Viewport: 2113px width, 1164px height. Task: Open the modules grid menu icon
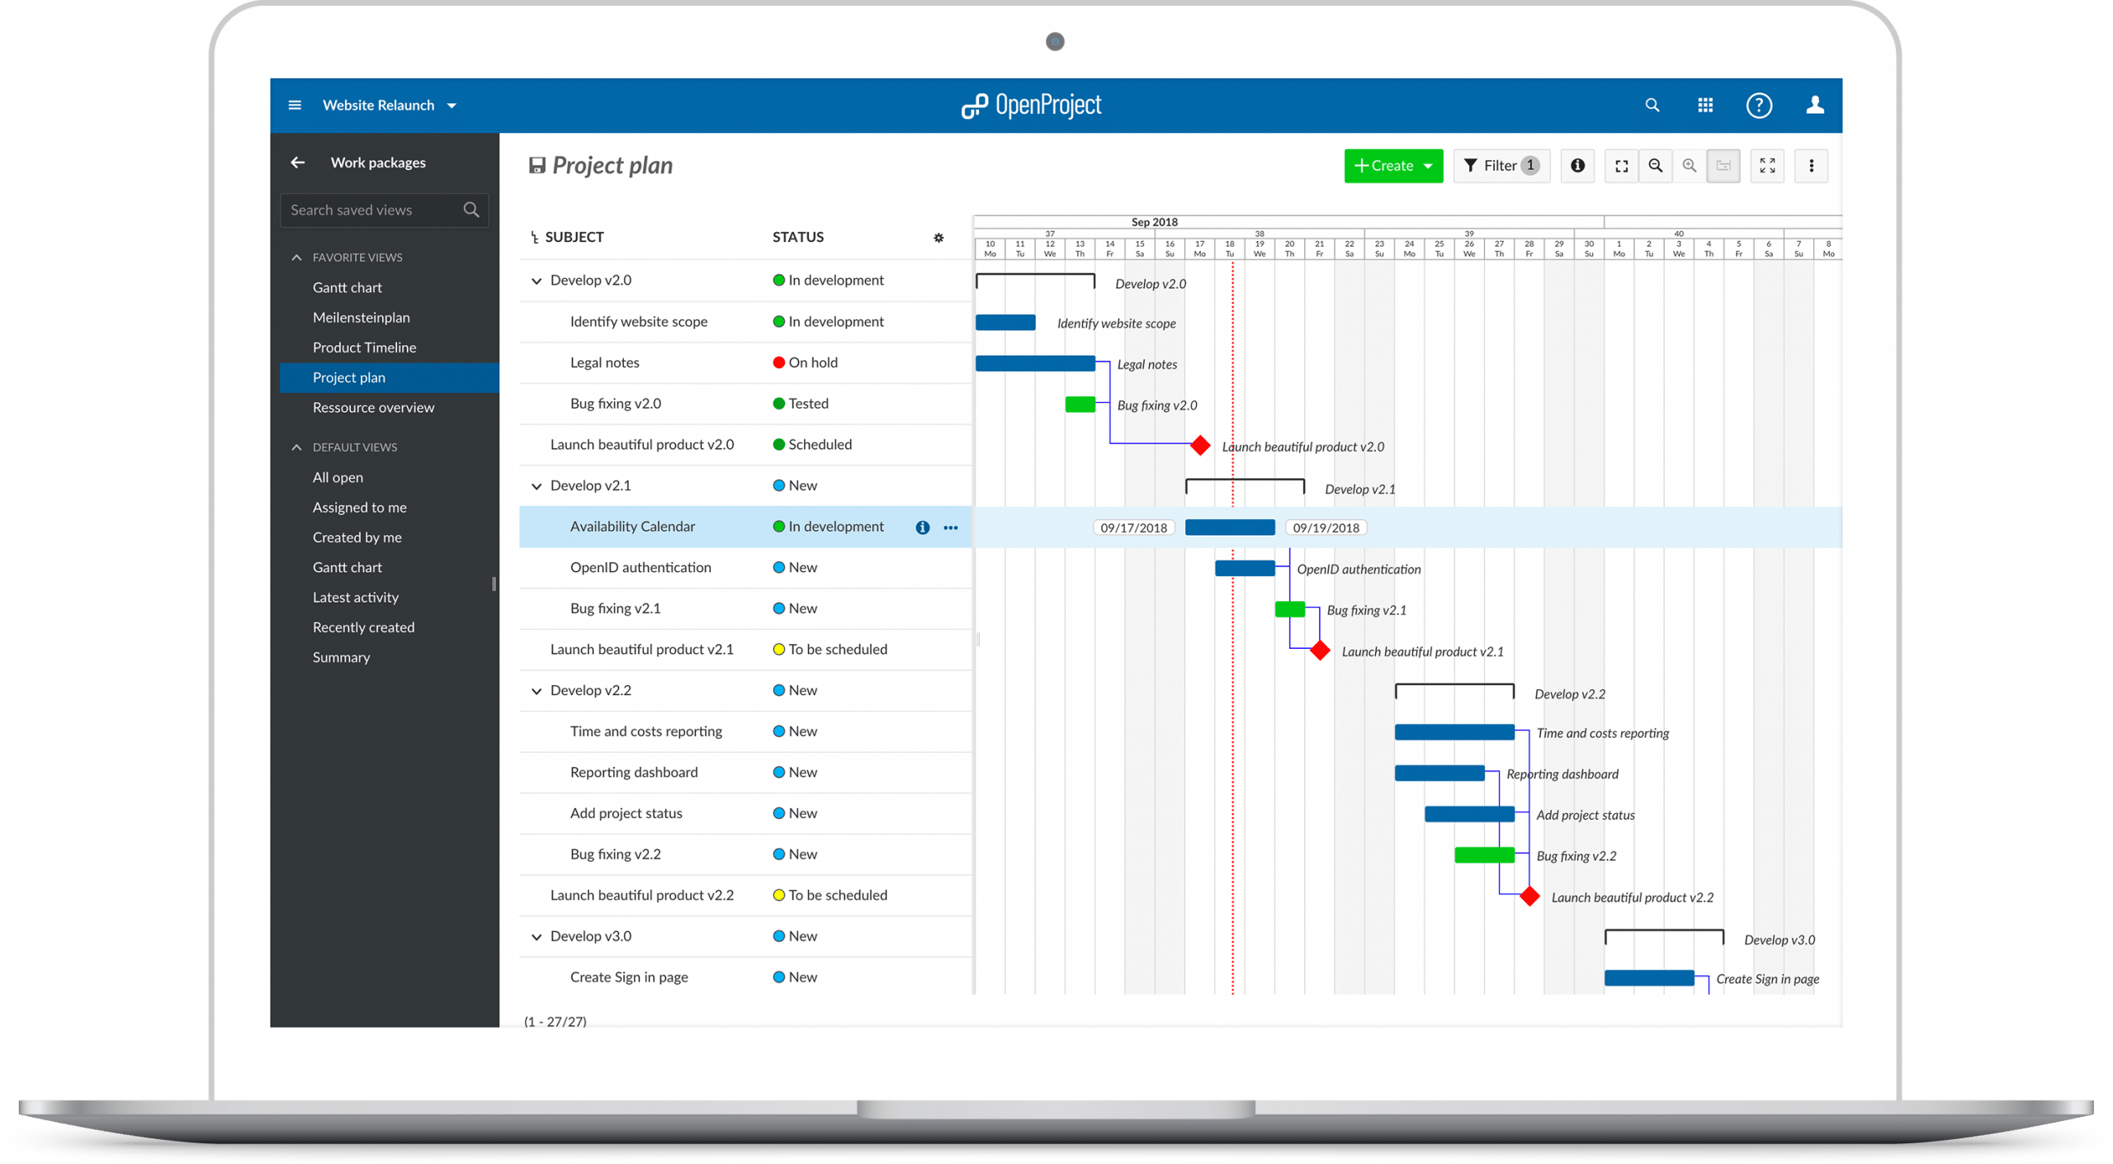tap(1705, 106)
